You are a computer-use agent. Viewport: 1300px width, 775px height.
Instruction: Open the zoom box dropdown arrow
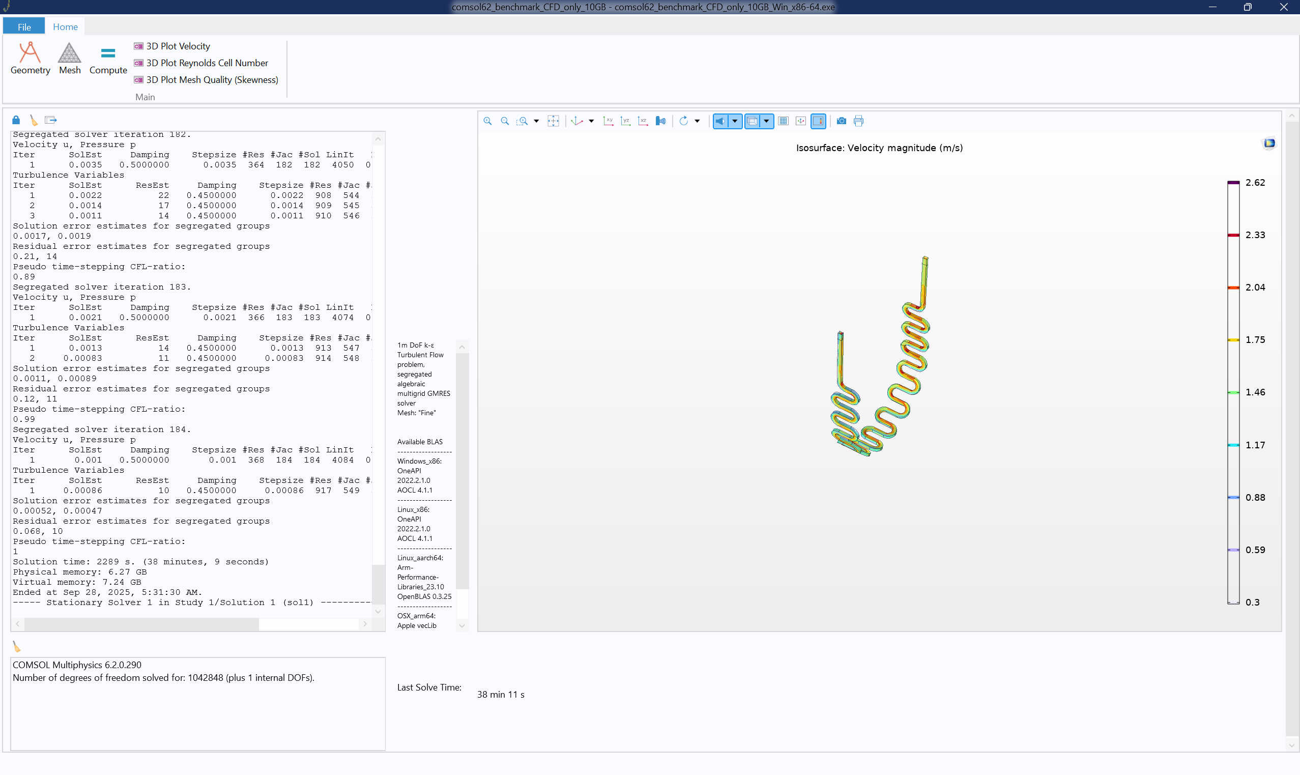coord(536,121)
